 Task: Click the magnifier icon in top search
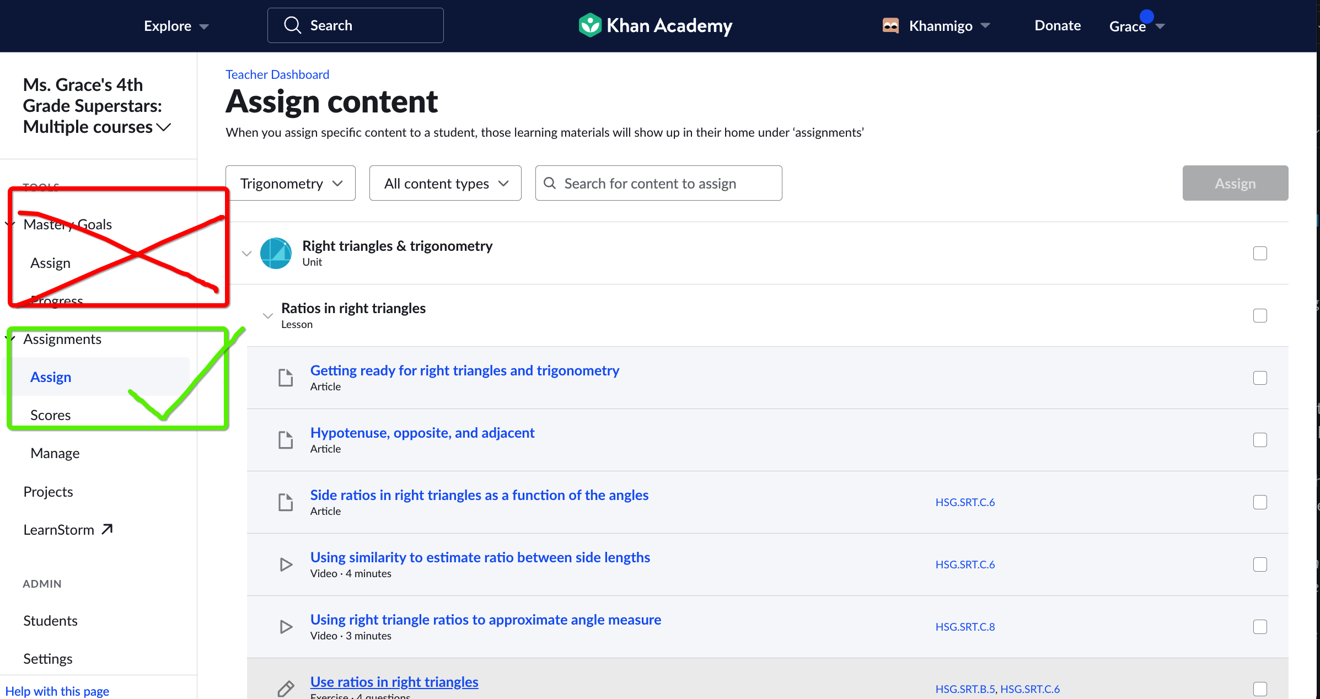292,25
